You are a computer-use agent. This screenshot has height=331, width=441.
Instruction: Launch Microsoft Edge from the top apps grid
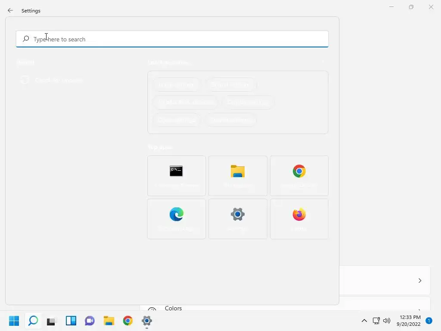point(176,219)
